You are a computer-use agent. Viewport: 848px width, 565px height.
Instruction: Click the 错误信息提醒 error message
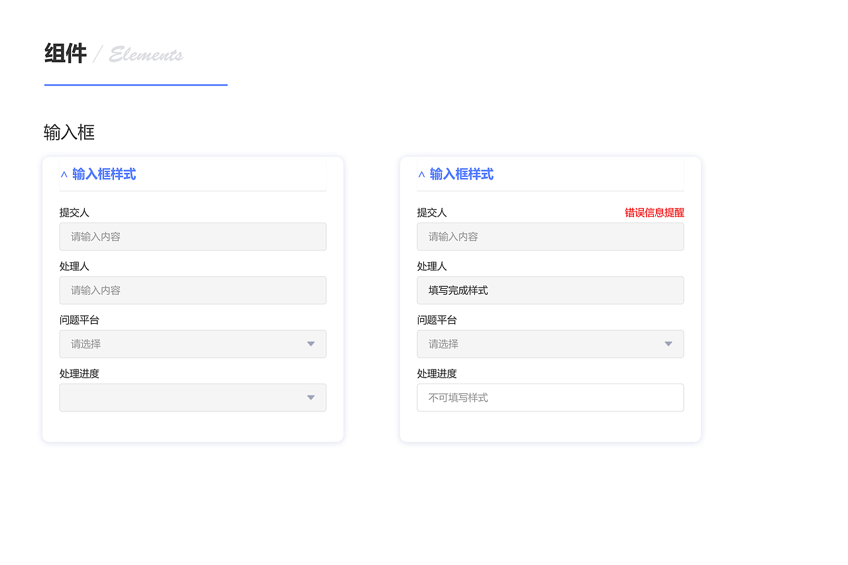pos(655,212)
